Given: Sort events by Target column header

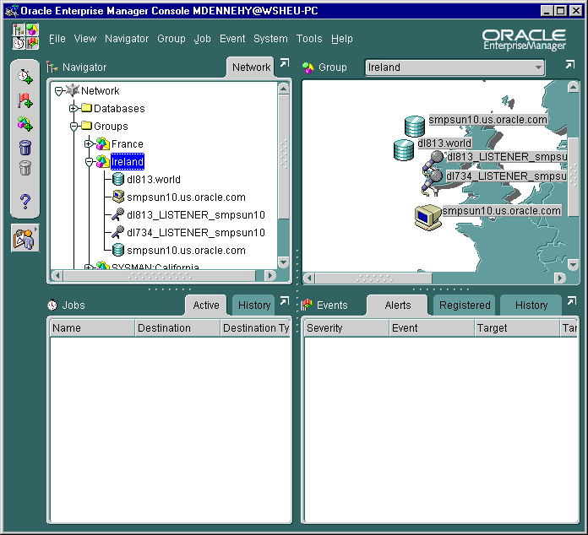Looking at the screenshot, I should click(x=517, y=328).
